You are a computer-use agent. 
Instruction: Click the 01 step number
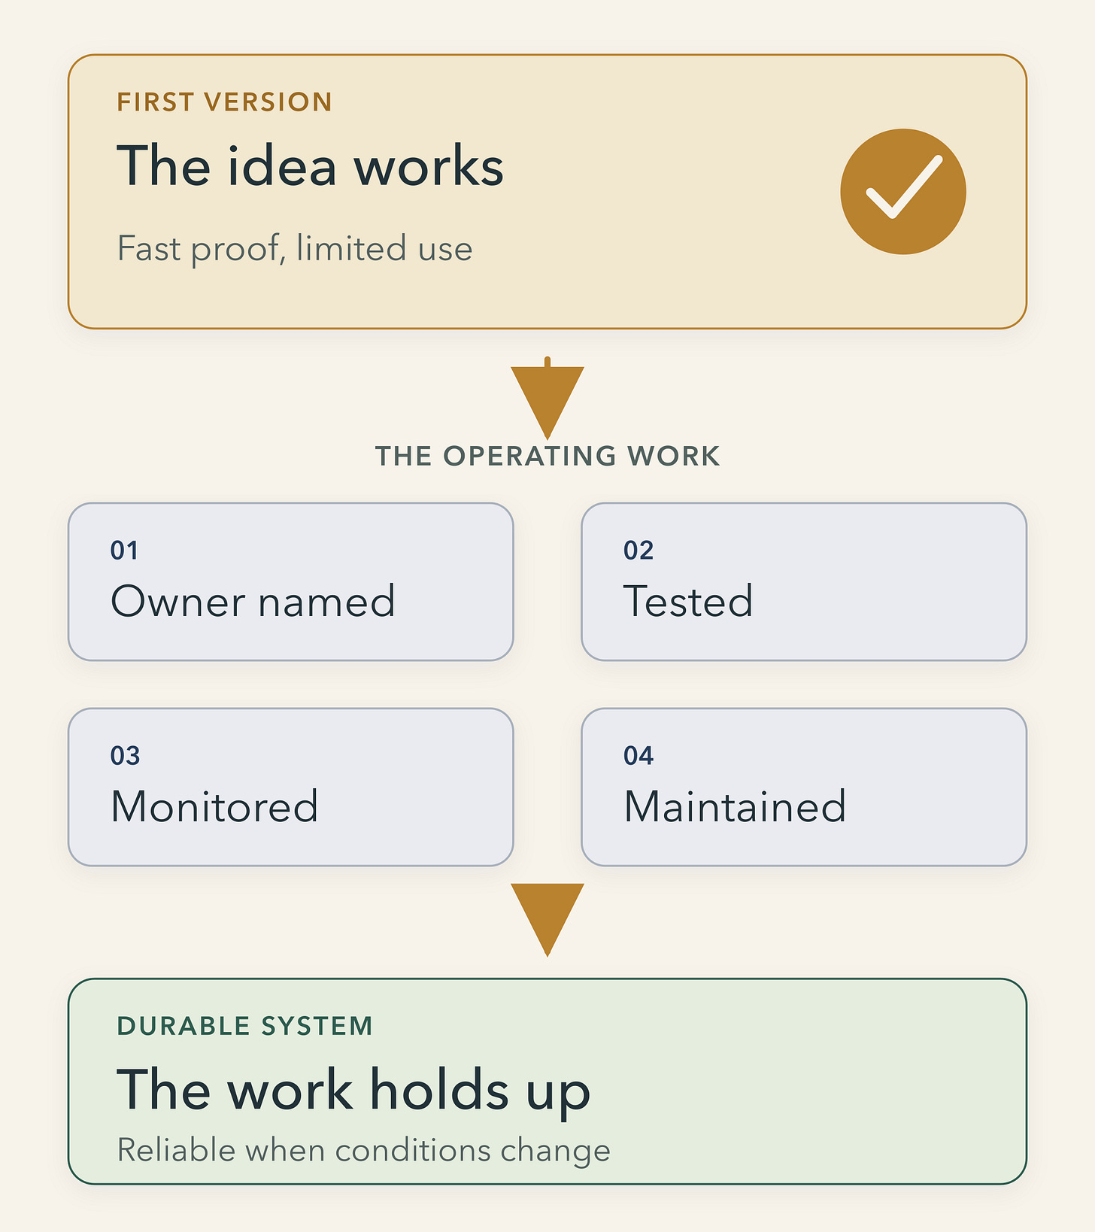[x=124, y=551]
